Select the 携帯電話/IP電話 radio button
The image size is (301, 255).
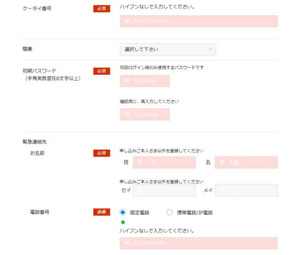click(169, 212)
